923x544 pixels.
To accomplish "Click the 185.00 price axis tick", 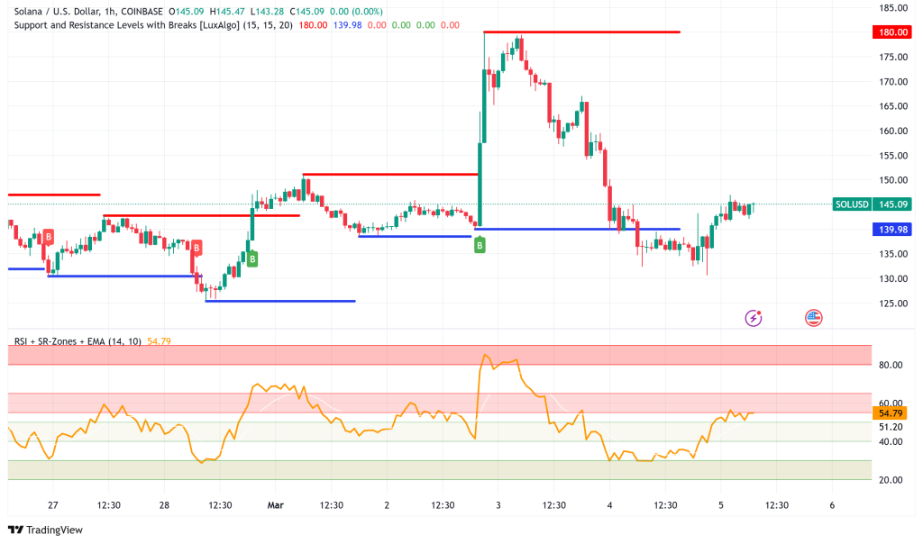I will tap(893, 7).
